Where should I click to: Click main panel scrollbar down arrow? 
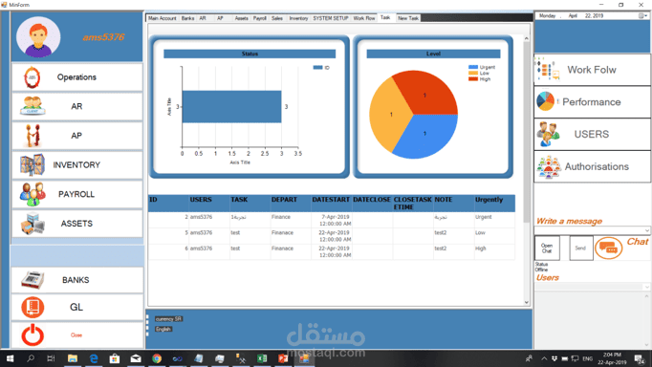coord(527,302)
